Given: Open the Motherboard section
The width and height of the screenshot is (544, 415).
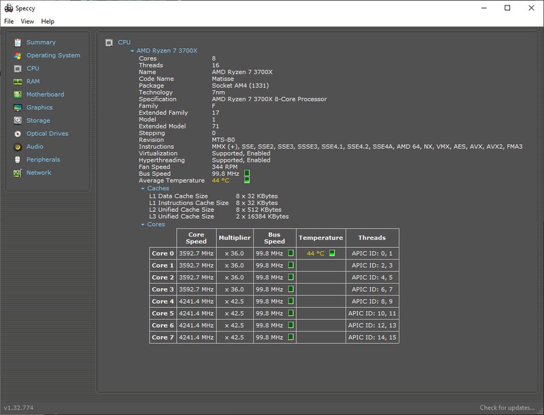Looking at the screenshot, I should pos(45,94).
